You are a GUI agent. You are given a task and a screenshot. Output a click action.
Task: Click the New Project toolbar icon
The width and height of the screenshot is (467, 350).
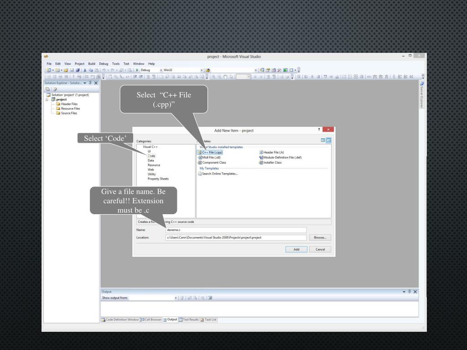48,70
